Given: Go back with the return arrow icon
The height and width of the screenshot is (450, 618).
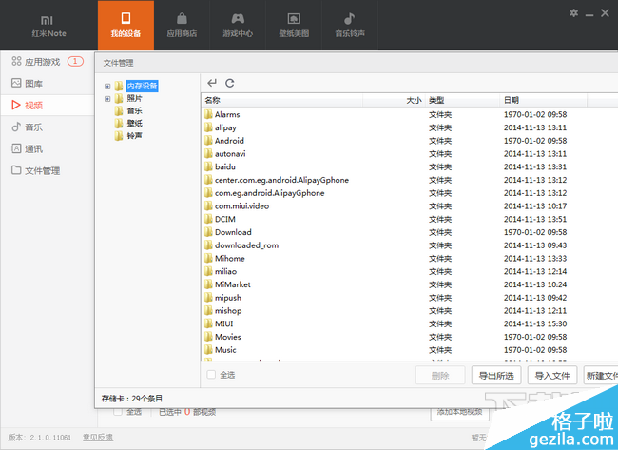Looking at the screenshot, I should point(212,83).
